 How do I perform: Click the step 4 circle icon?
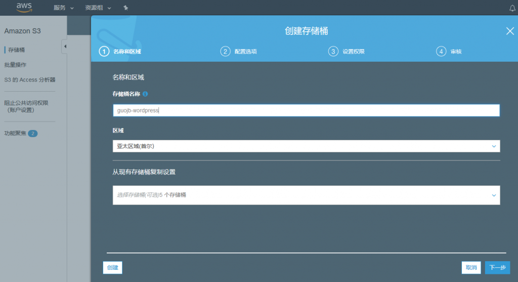click(441, 51)
